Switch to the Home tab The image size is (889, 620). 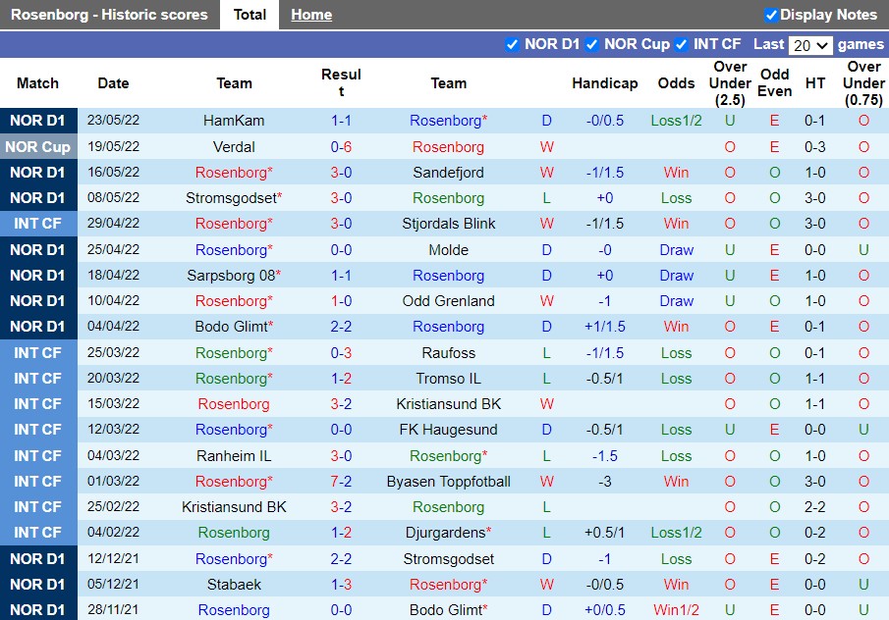point(311,15)
